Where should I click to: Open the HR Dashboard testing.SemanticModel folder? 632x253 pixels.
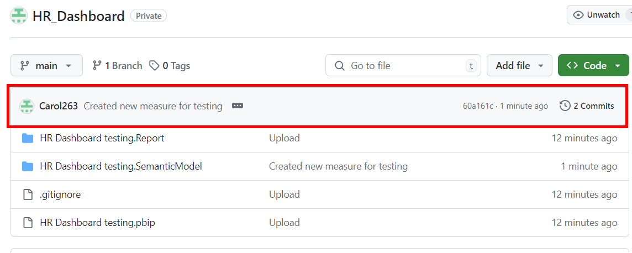point(121,166)
